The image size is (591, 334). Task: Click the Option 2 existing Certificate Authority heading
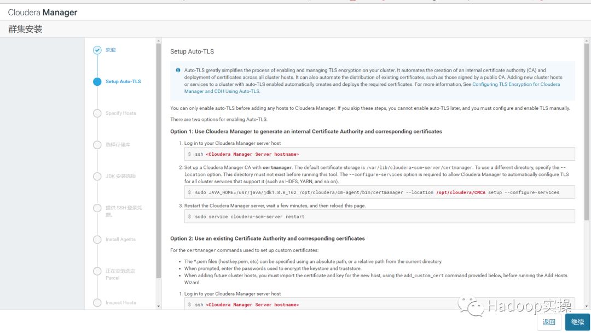[268, 238]
